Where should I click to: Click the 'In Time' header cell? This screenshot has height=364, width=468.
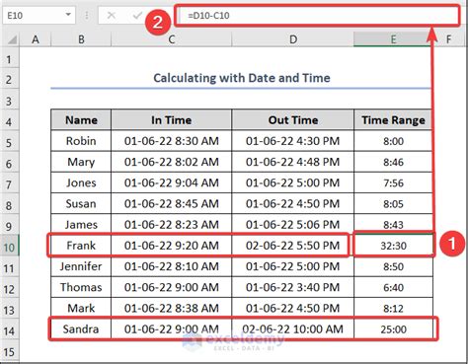pos(171,119)
